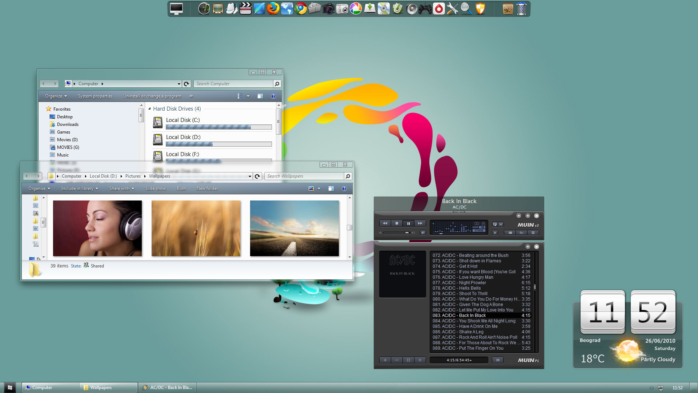
Task: Toggle repeat mode in MUIN player
Action: coord(495,224)
